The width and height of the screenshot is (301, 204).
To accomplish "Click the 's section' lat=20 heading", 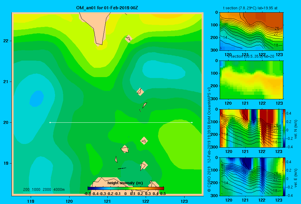I will pyautogui.click(x=251, y=56).
